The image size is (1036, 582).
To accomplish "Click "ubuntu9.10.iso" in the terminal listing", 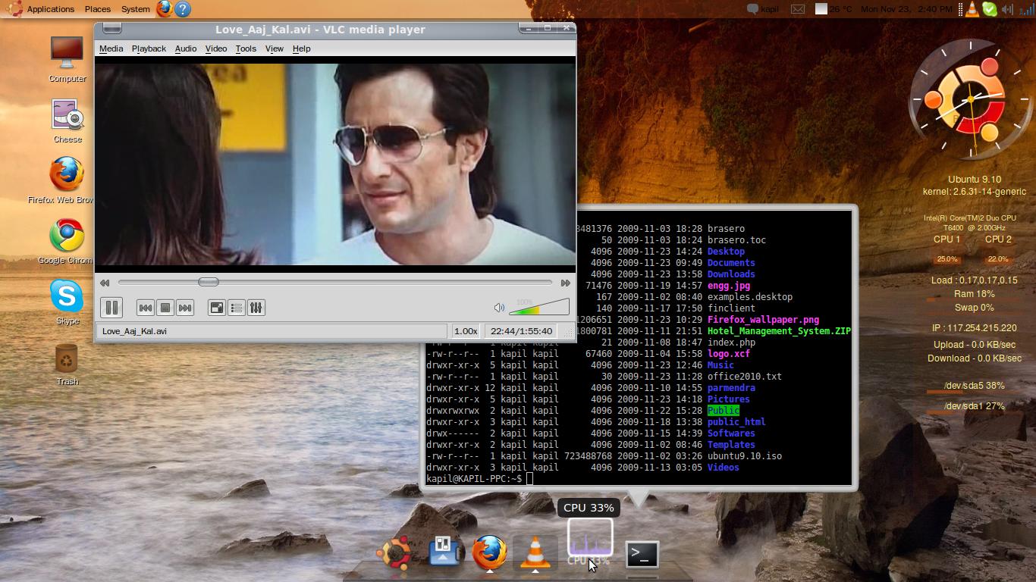I will 745,456.
